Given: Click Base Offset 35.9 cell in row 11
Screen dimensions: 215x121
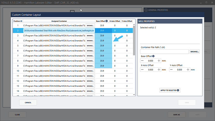Looking at the screenshot, I should click(102, 76).
